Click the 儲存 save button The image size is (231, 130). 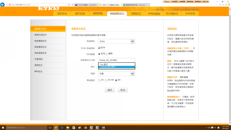pos(110,90)
